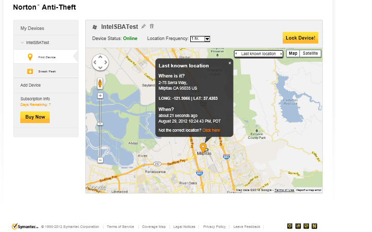Image resolution: width=372 pixels, height=232 pixels.
Task: Click the map's Terms of Use link
Action: point(284,190)
